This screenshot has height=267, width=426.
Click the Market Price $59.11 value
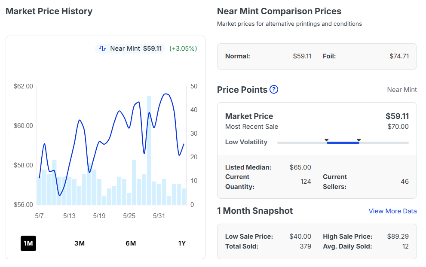pyautogui.click(x=397, y=116)
